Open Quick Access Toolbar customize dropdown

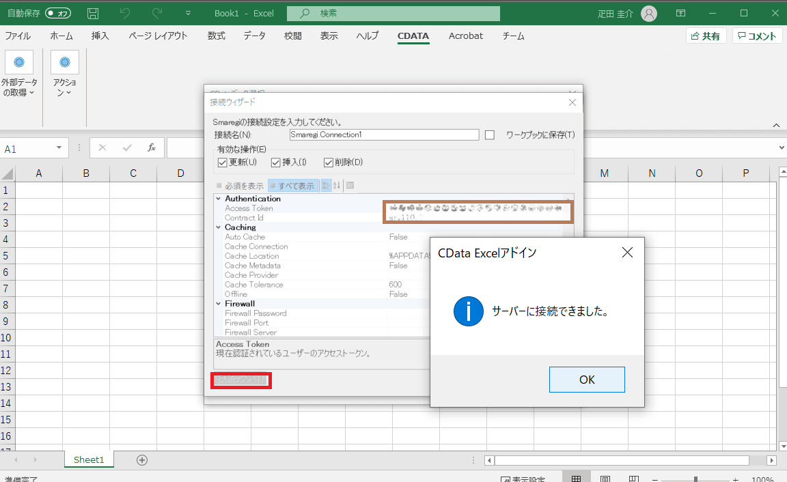pos(189,14)
